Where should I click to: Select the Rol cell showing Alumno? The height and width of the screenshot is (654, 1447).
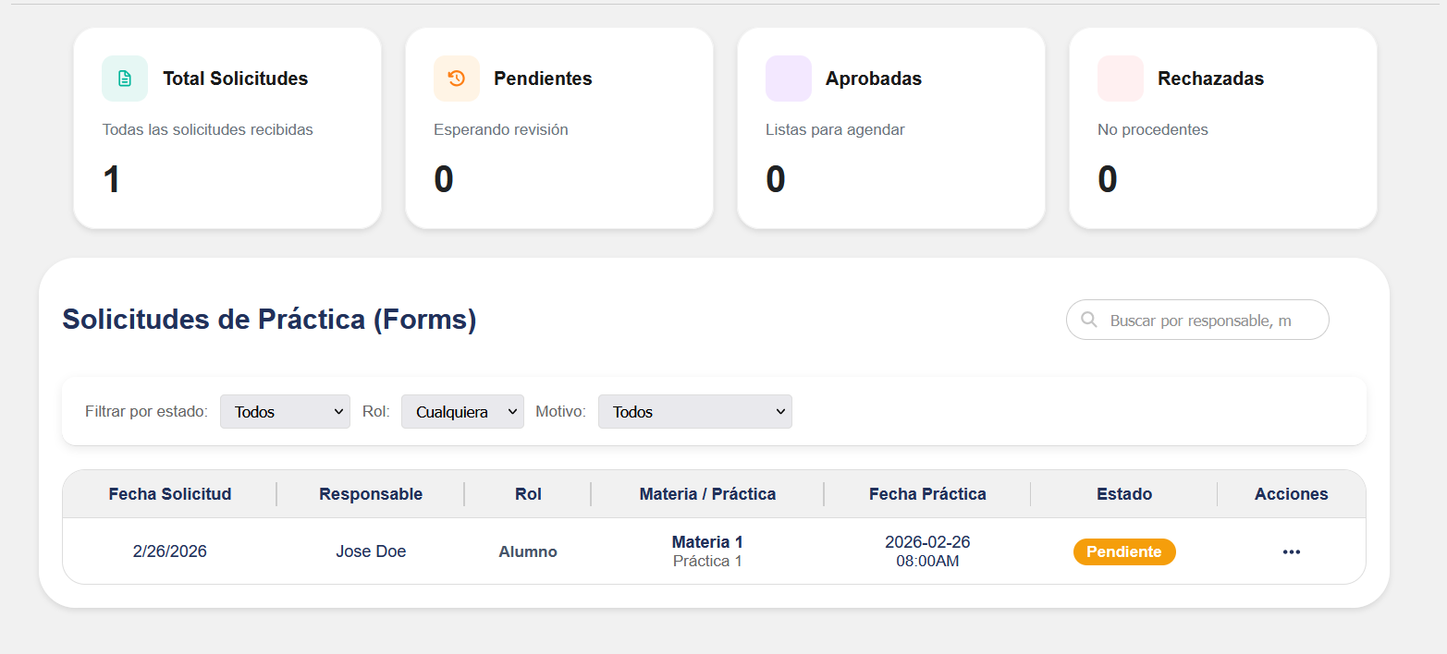coord(527,551)
